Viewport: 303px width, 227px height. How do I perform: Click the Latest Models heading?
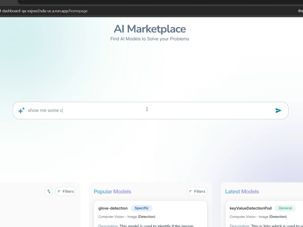[242, 192]
